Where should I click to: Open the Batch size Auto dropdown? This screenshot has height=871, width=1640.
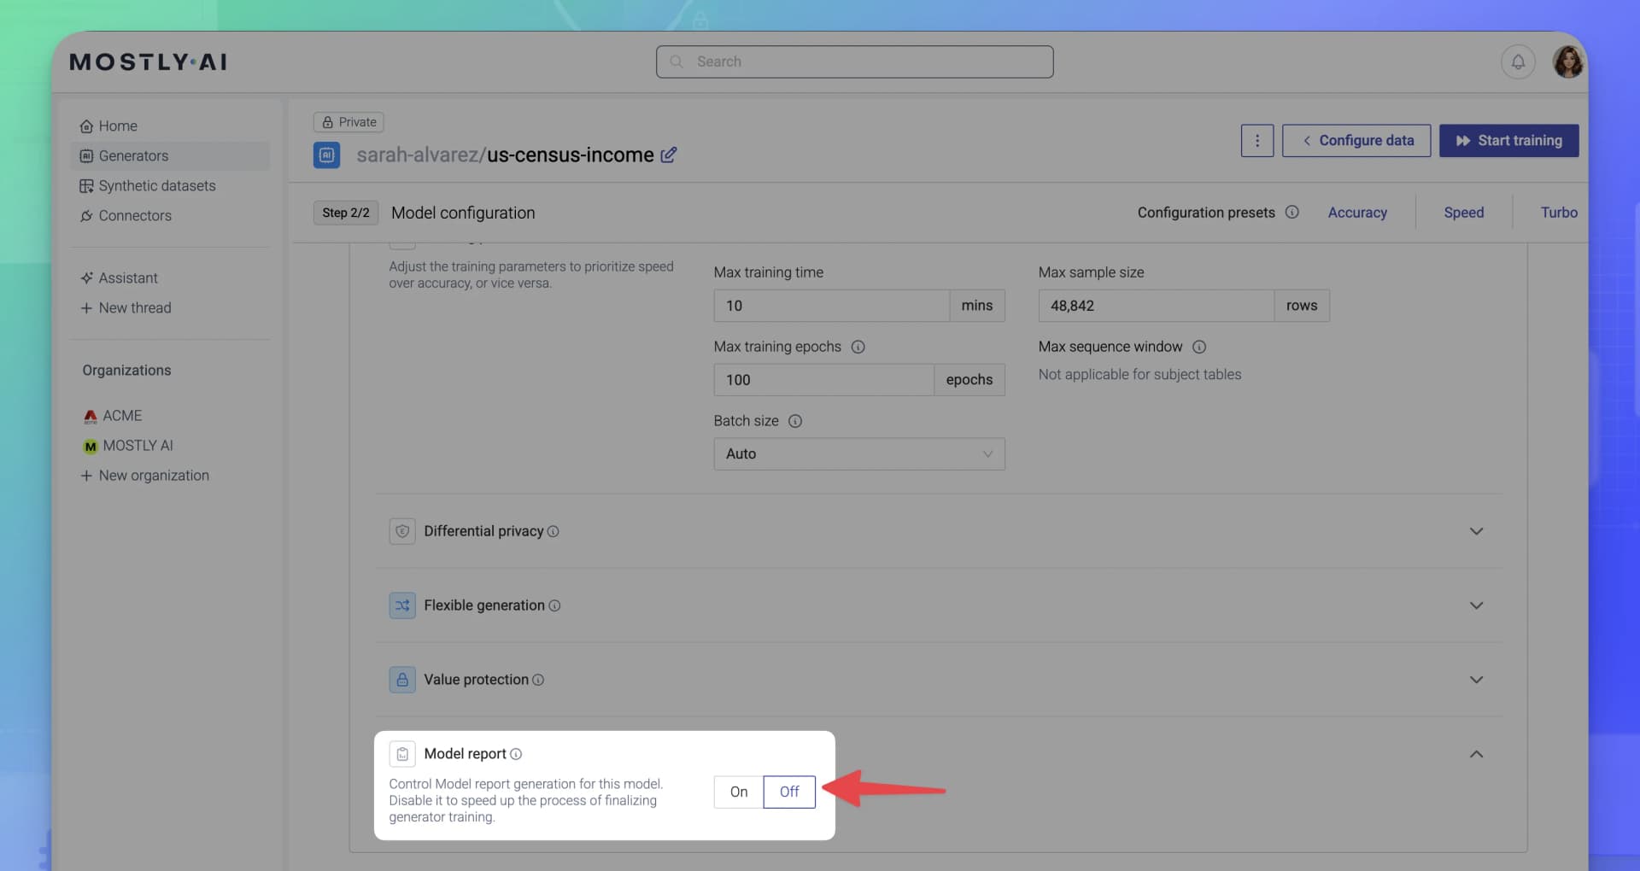(x=858, y=453)
